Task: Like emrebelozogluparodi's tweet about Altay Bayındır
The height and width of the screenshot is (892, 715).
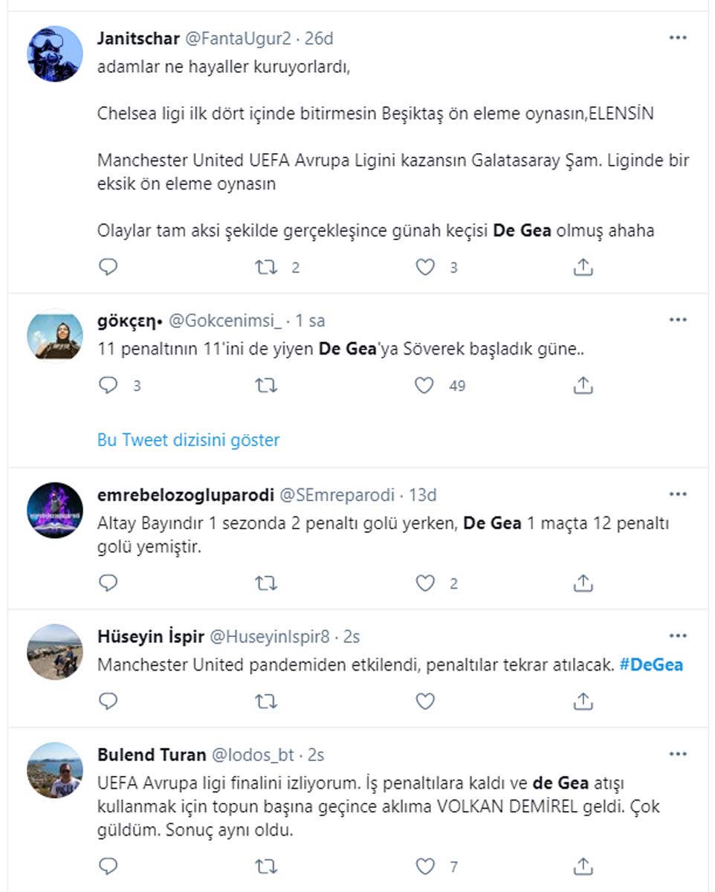Action: [425, 583]
